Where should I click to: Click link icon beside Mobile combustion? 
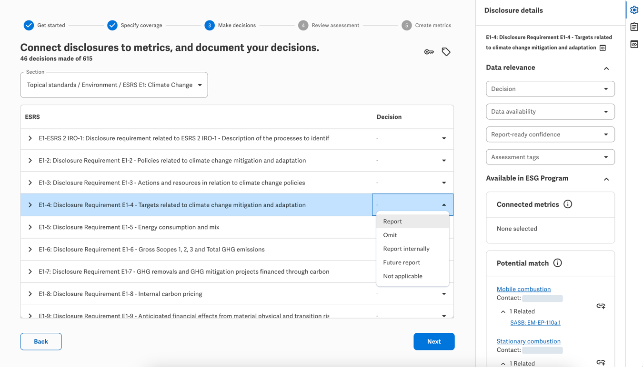601,306
